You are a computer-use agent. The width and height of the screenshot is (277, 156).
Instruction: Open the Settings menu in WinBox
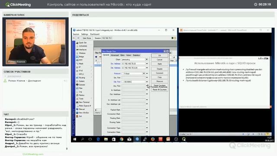coord(84,34)
